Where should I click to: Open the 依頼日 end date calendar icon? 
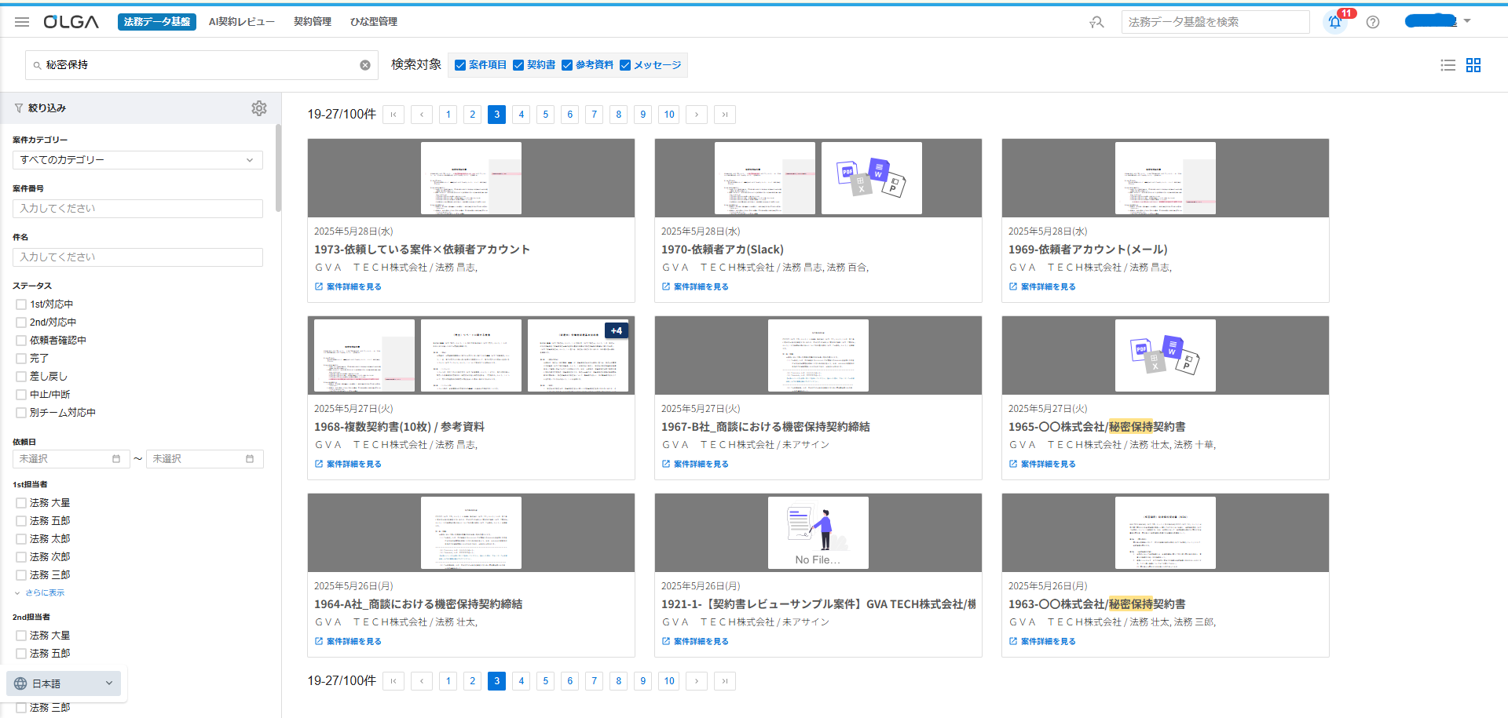pos(250,459)
